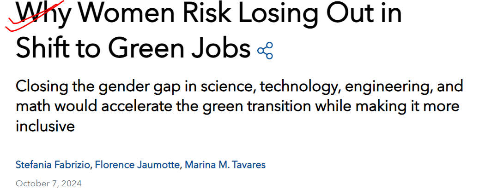Screen dimensions: 485x190
Task: Click the share icon beside the headline
Action: [265, 51]
